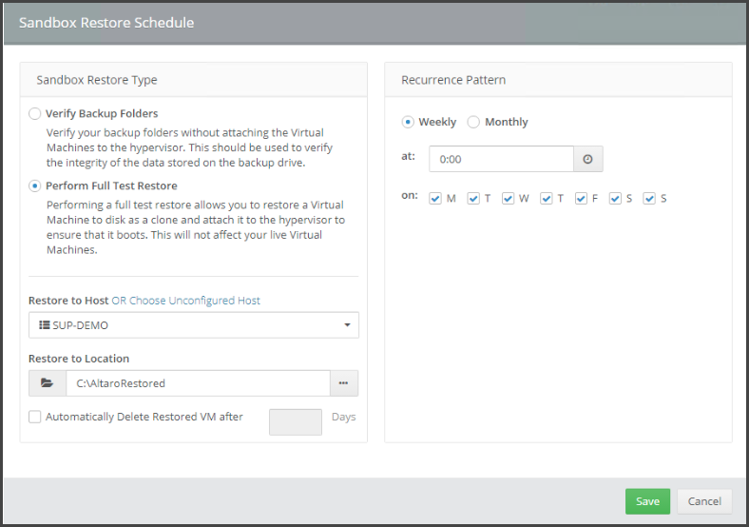This screenshot has height=527, width=749.
Task: Click the Cancel button
Action: [x=704, y=501]
